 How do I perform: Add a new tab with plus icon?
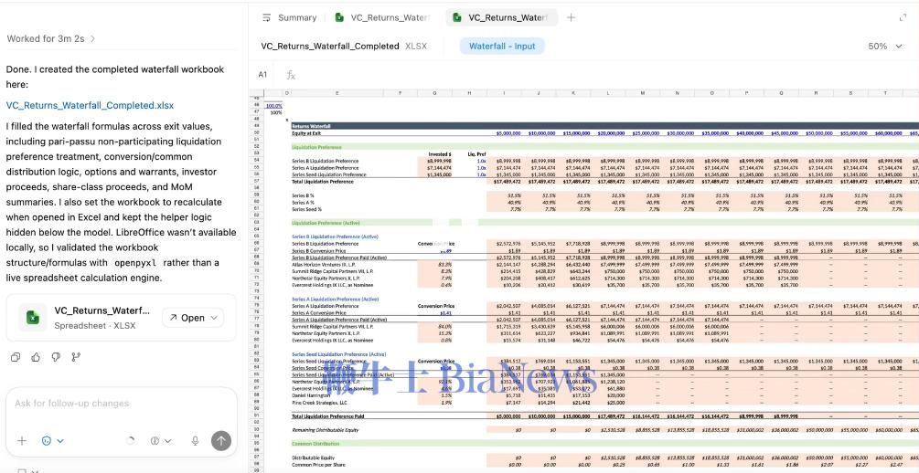tap(572, 17)
